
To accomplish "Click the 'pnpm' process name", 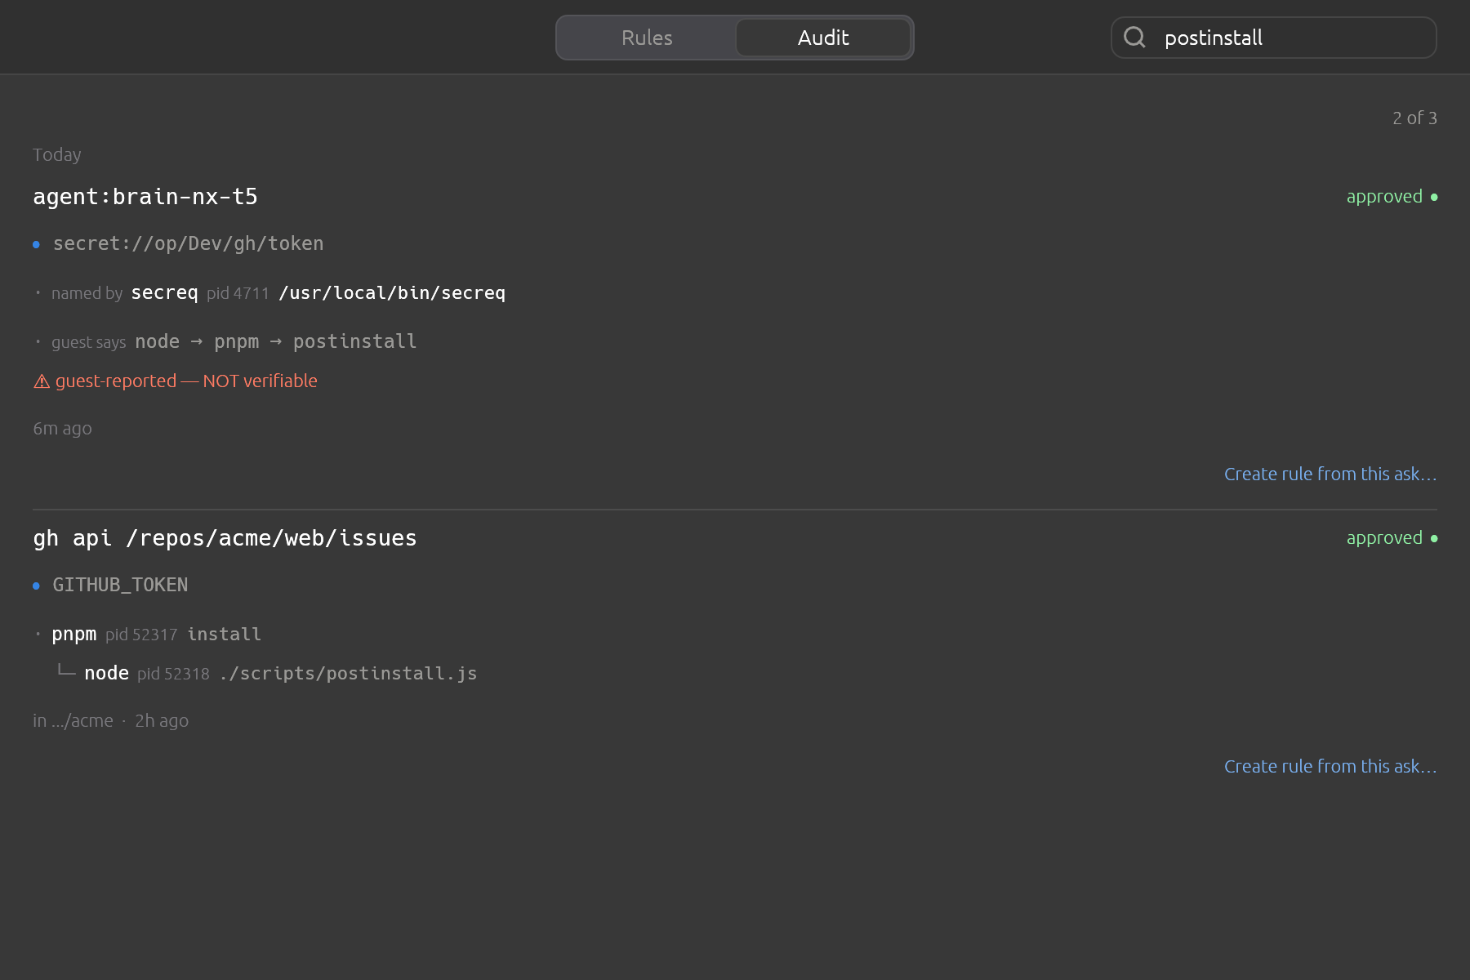I will pos(73,634).
